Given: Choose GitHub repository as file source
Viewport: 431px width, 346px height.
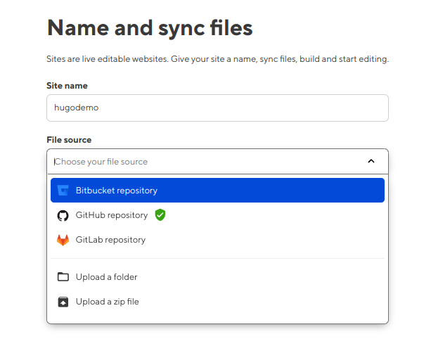Looking at the screenshot, I should point(112,215).
